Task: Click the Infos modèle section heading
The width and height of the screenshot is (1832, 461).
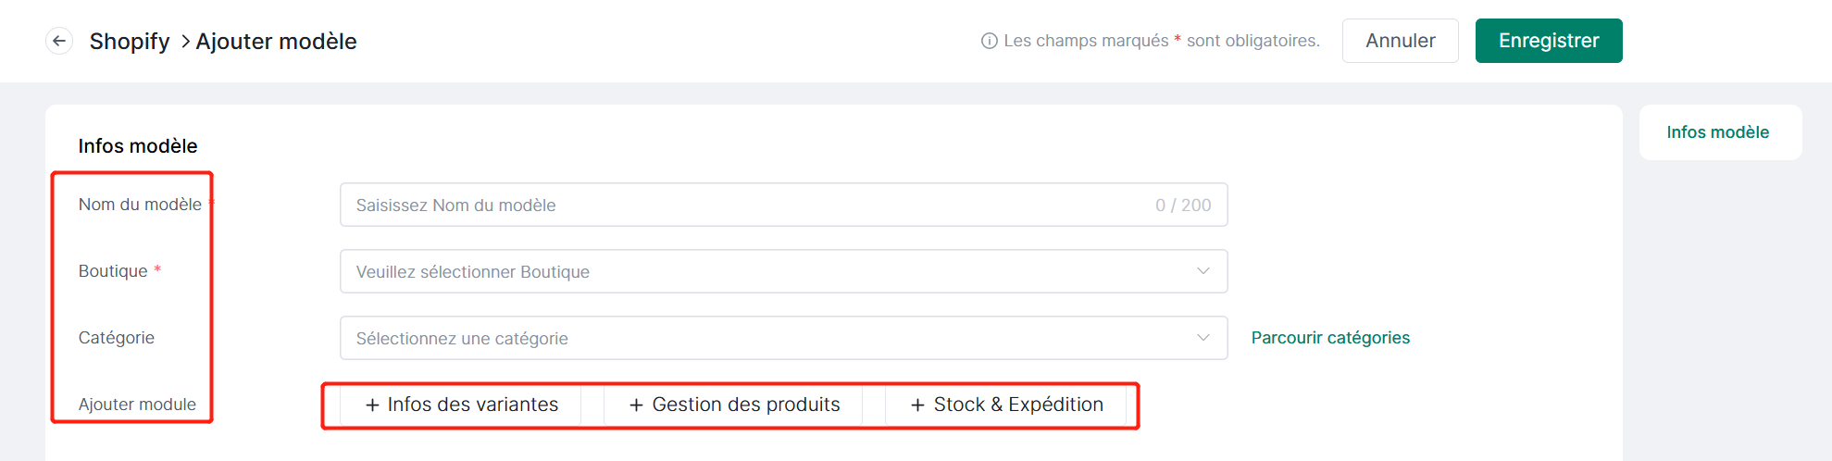Action: (x=138, y=146)
